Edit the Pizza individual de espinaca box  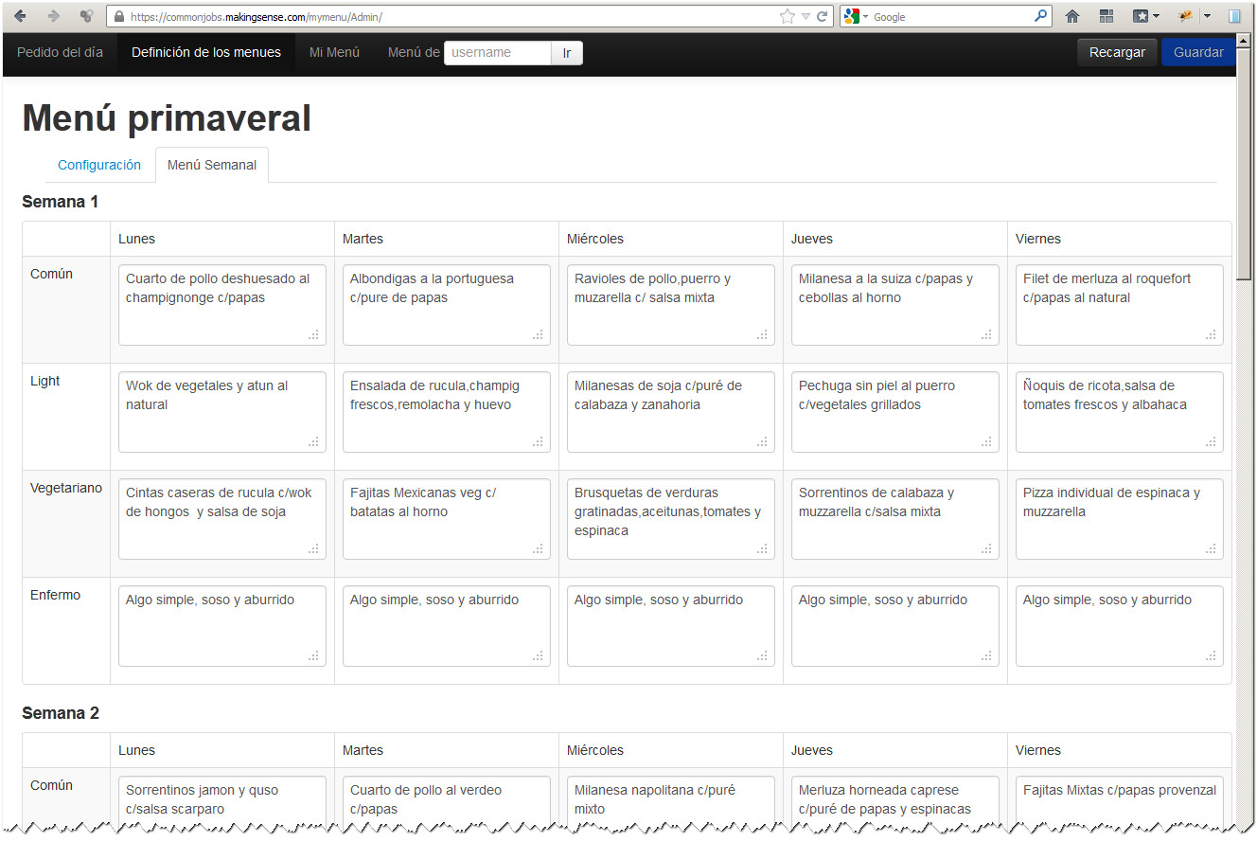(x=1119, y=519)
